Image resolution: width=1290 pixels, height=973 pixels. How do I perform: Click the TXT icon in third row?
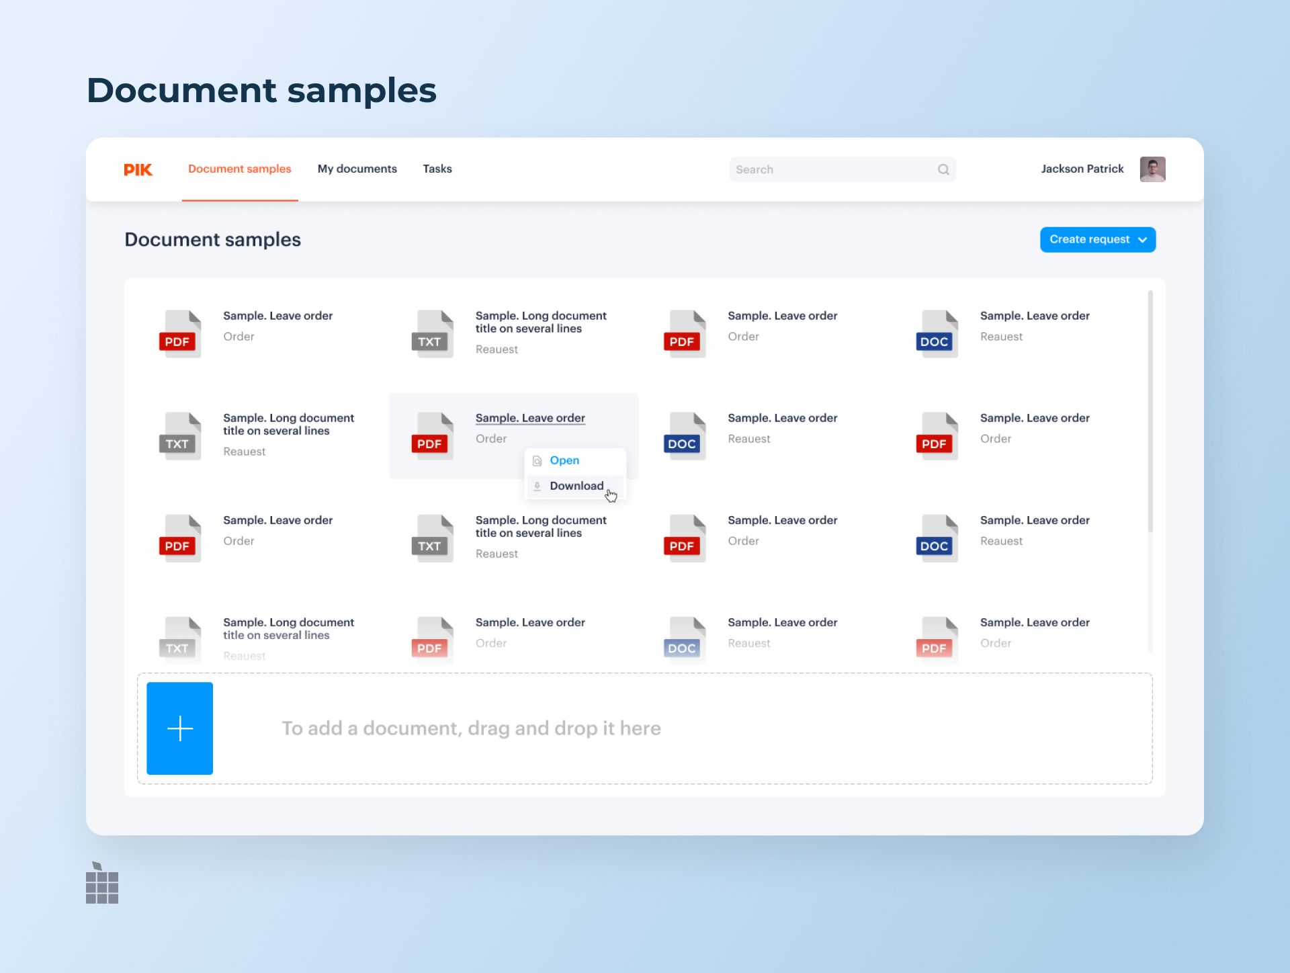click(431, 538)
